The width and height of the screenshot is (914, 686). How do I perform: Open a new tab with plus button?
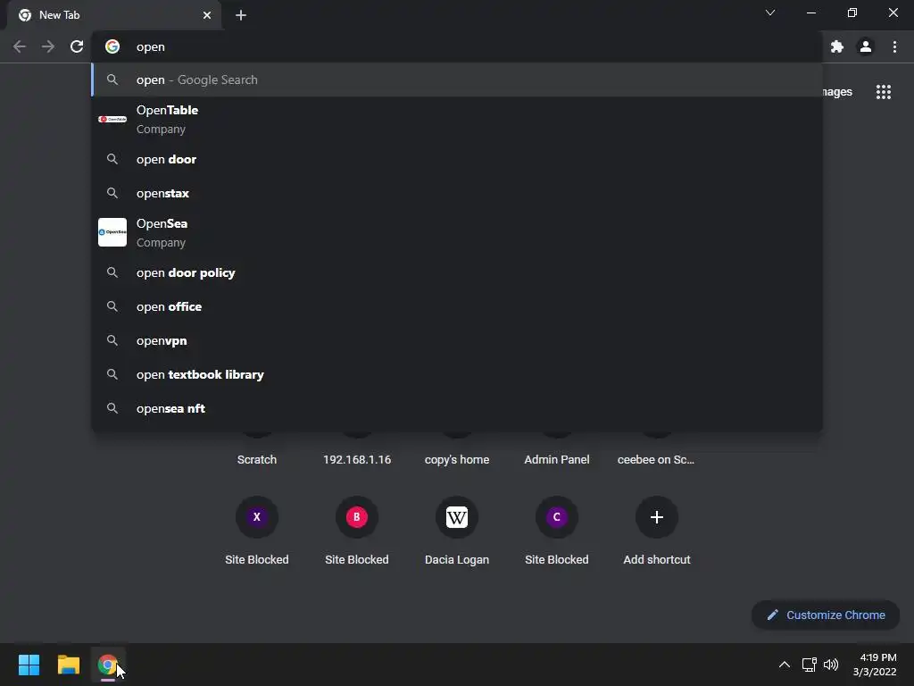(x=241, y=15)
